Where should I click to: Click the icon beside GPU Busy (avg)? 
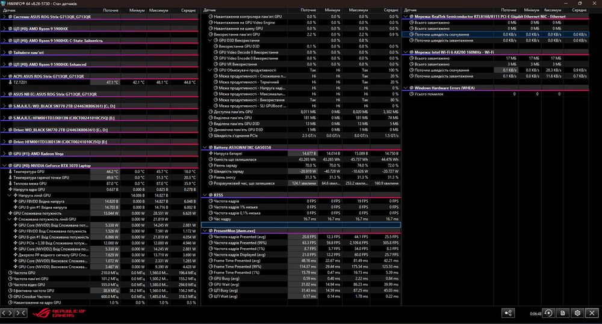point(211,279)
